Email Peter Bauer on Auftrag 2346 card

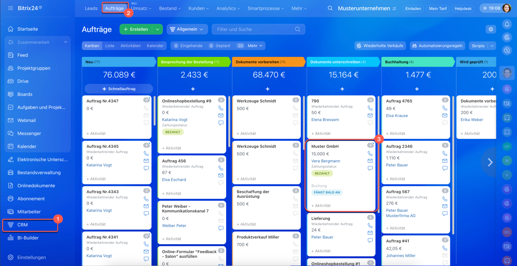pos(445,161)
